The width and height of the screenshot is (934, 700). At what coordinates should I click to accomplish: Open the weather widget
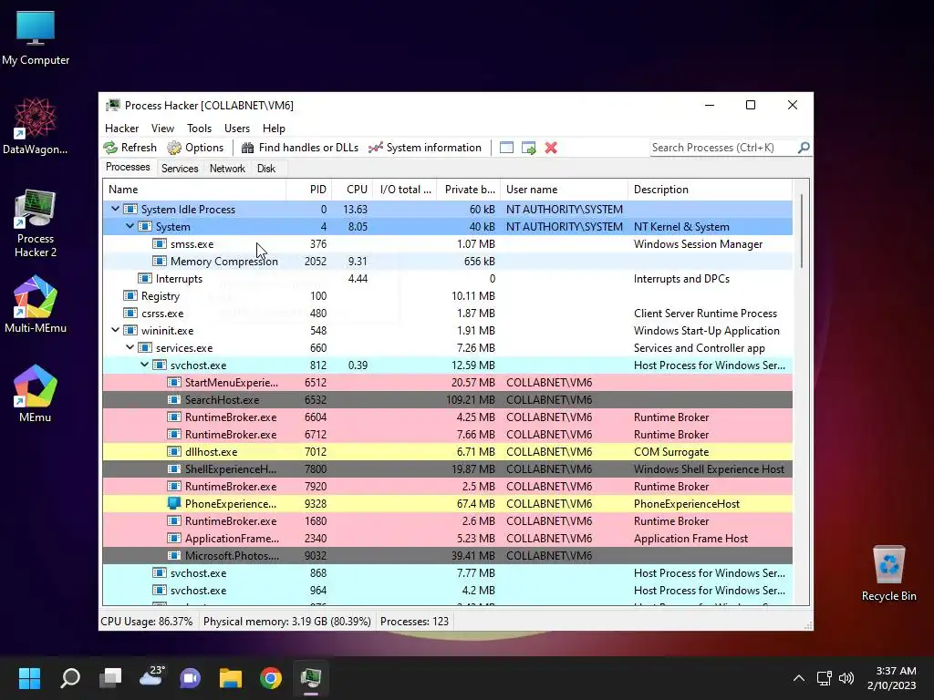pyautogui.click(x=150, y=677)
